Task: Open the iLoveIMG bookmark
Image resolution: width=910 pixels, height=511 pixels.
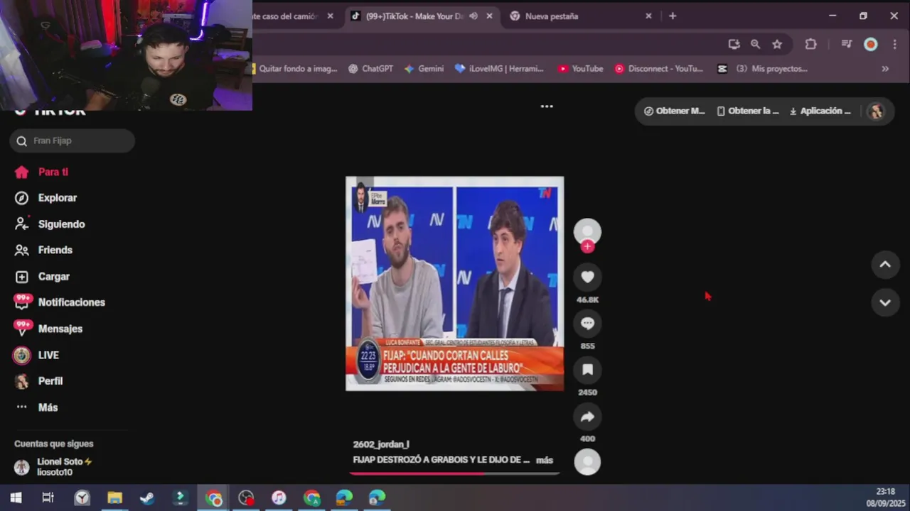Action: pos(499,69)
